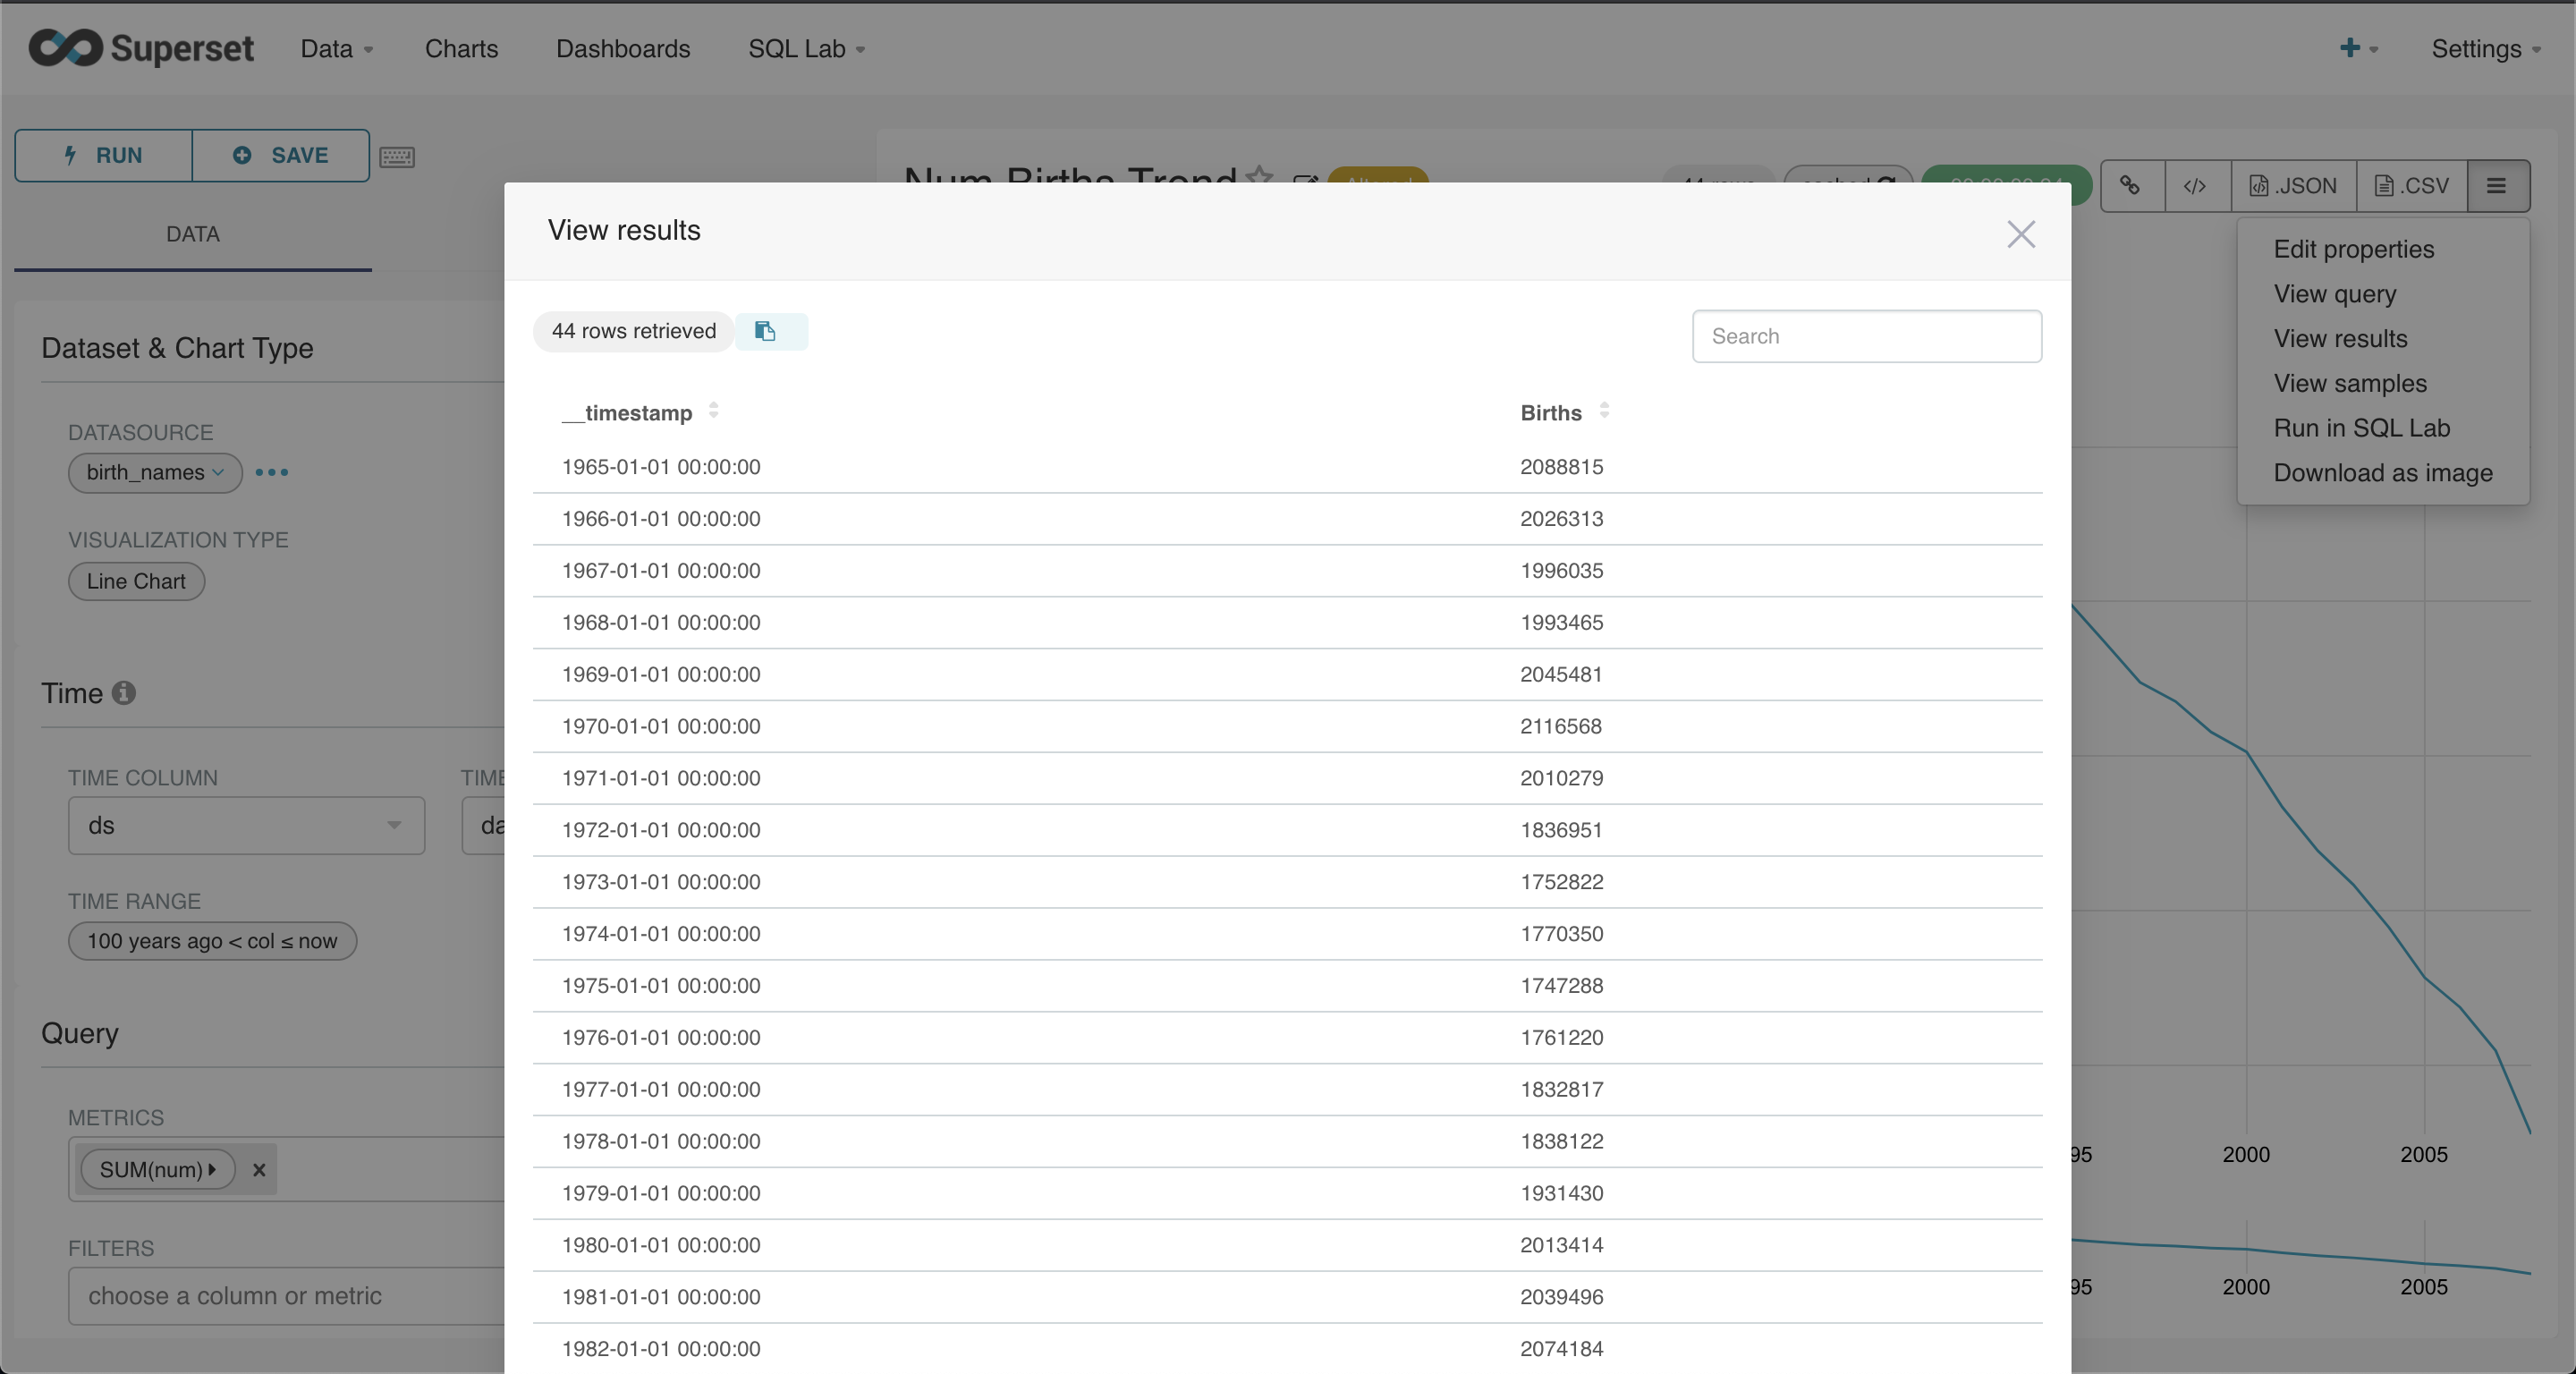Click the embed code icon
Viewport: 2576px width, 1374px height.
pos(2195,186)
